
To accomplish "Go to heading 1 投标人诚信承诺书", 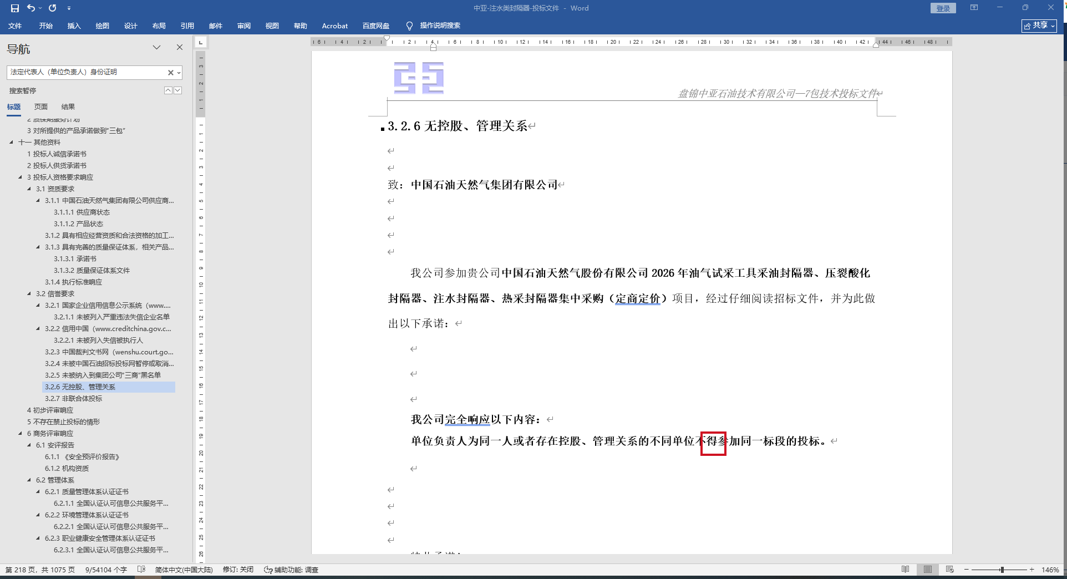I will 57,154.
